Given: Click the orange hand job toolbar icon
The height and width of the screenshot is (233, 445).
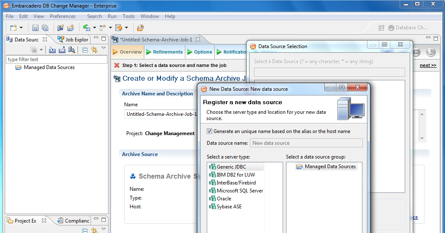Looking at the screenshot, I should tap(119, 28).
